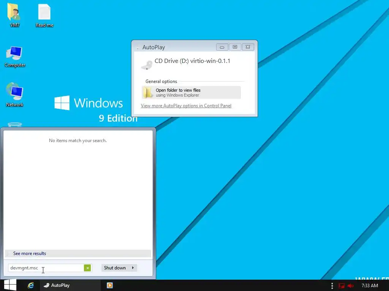Open the media player taskbar icon
The height and width of the screenshot is (291, 389).
[110, 285]
